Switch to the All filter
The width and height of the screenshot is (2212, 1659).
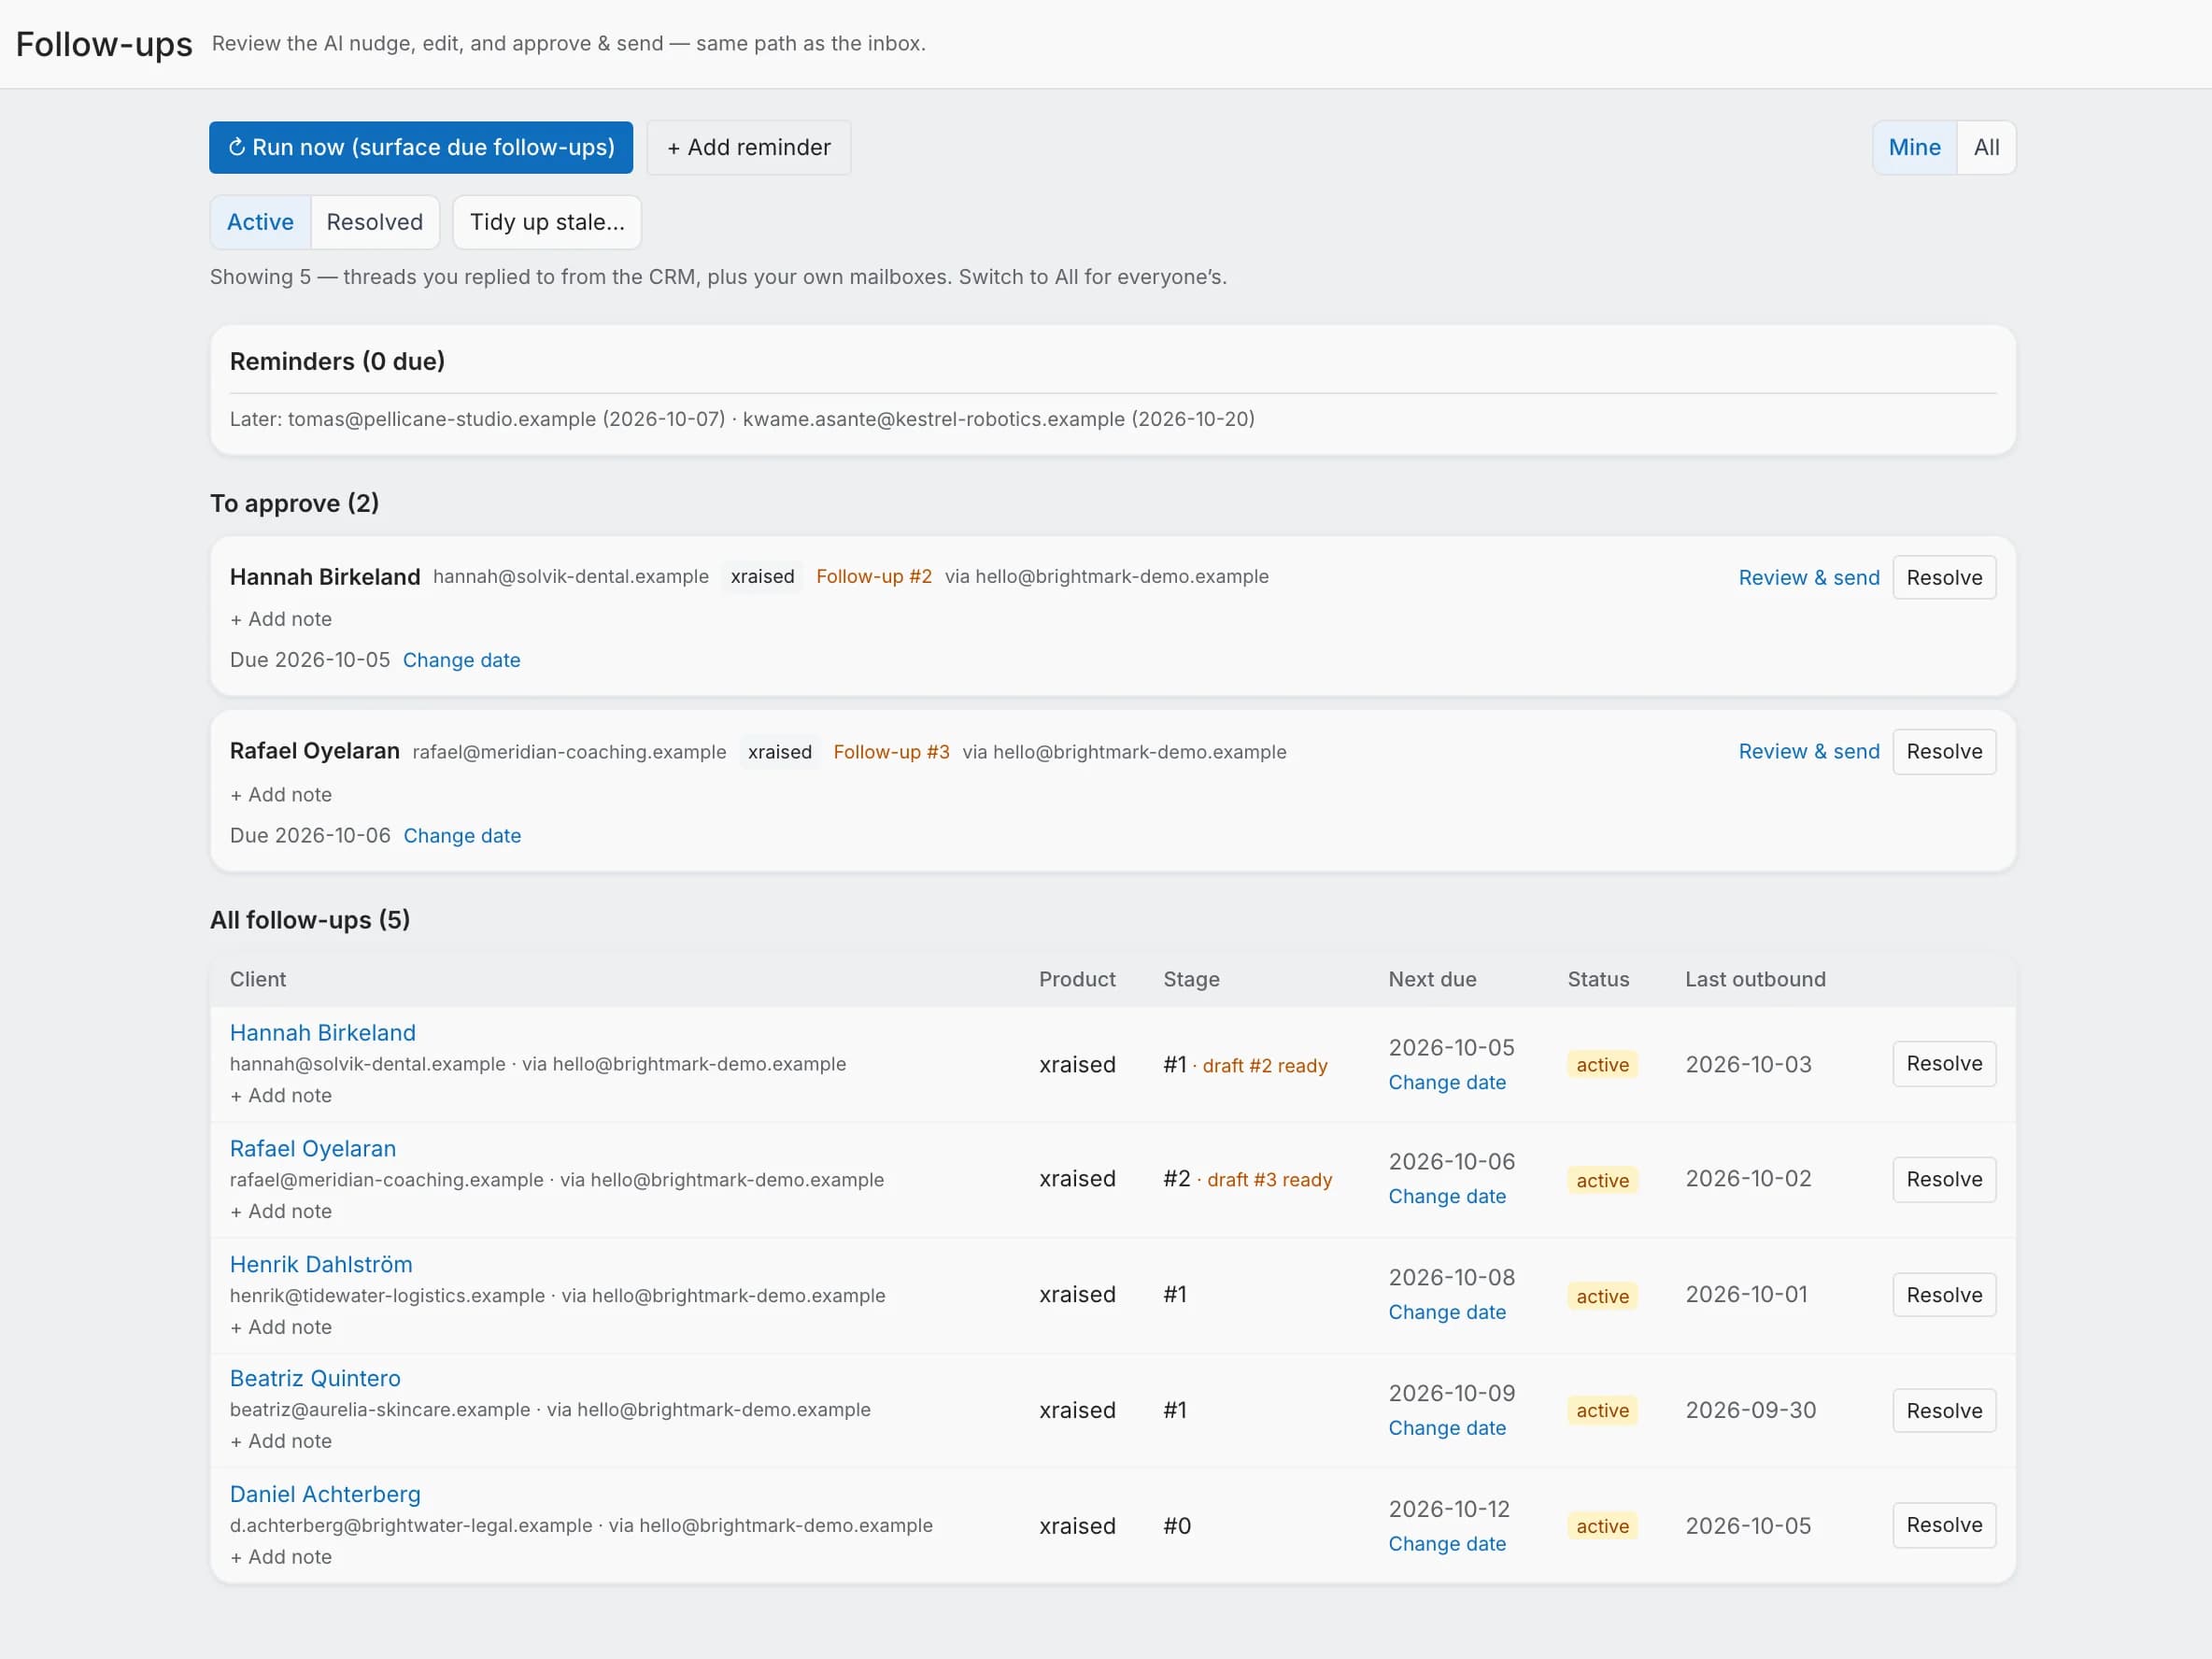pyautogui.click(x=1986, y=147)
